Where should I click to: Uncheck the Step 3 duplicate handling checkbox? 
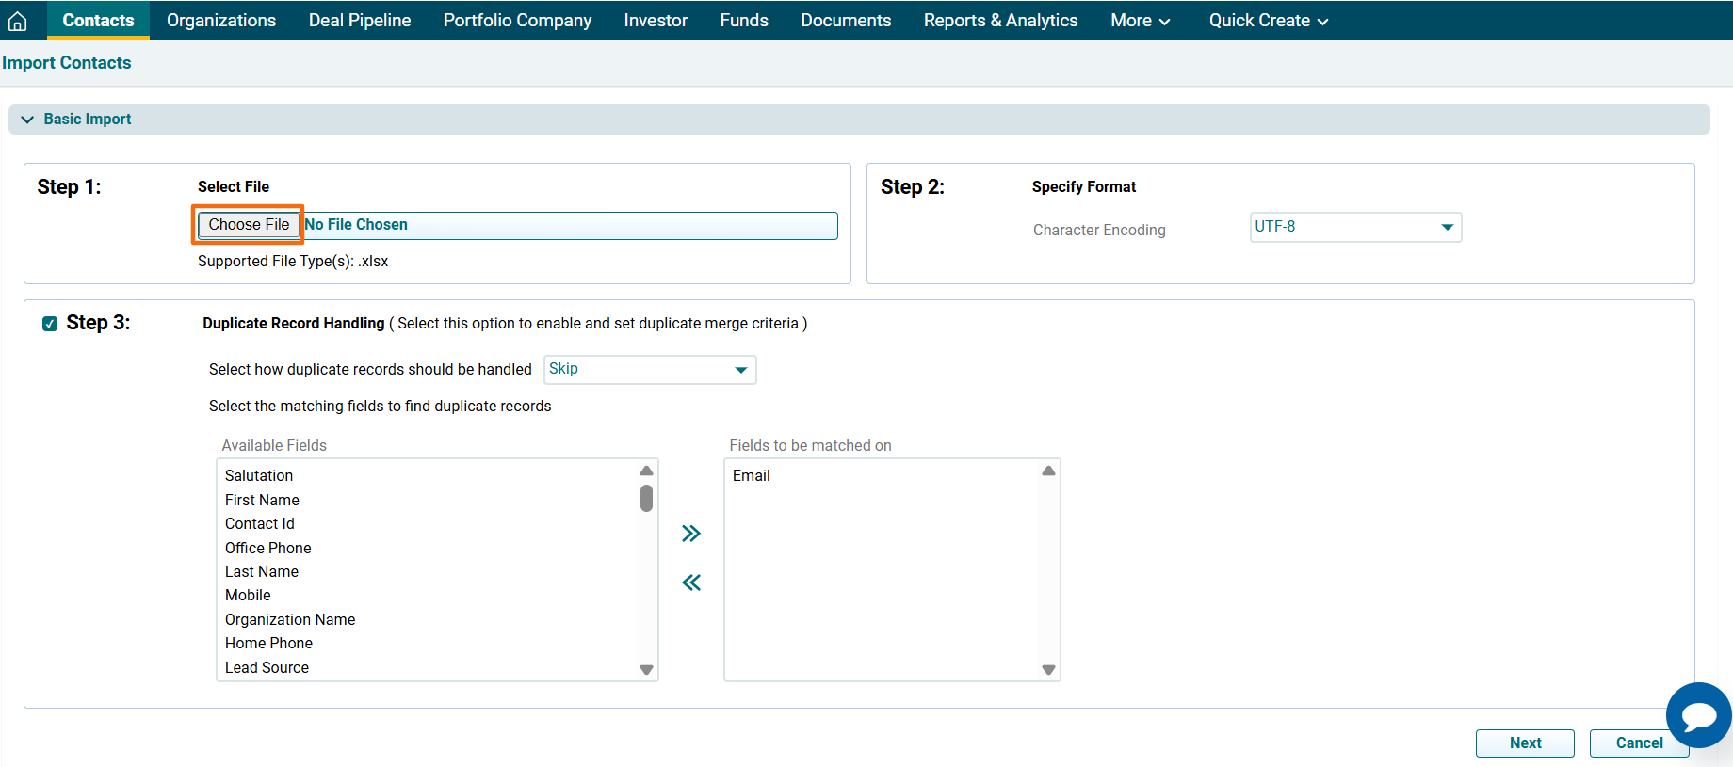pos(50,324)
